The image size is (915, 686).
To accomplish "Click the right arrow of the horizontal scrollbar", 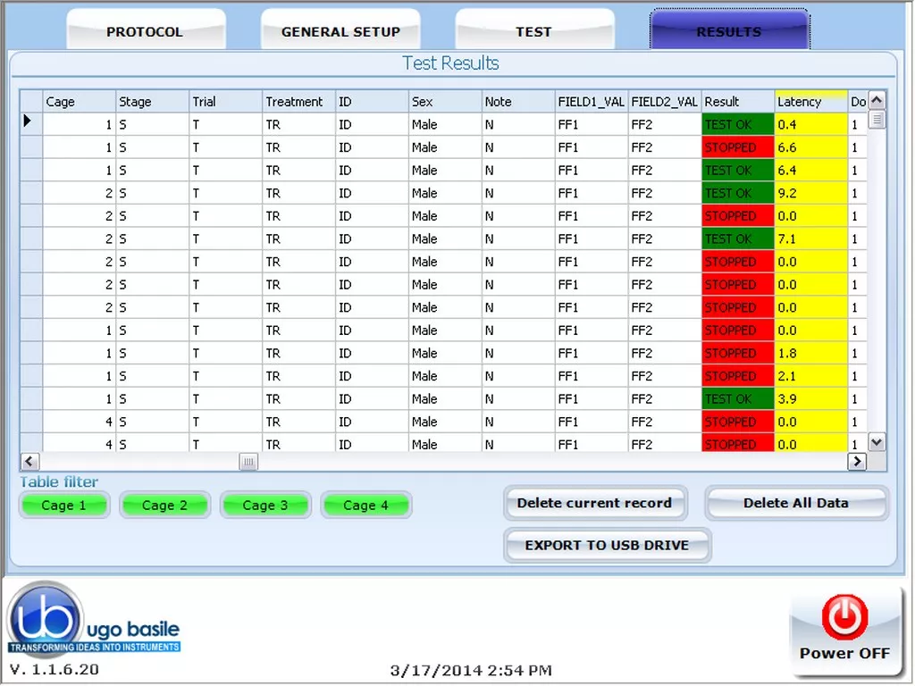I will [857, 461].
